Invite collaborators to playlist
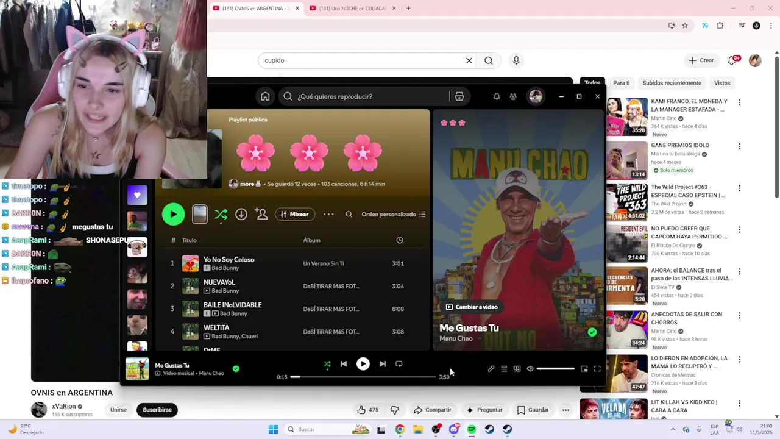Viewport: 780px width, 439px height. coord(261,215)
